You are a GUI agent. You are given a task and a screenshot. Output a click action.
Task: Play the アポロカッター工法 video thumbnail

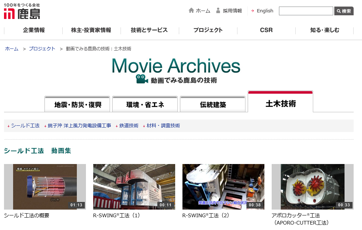click(312, 187)
